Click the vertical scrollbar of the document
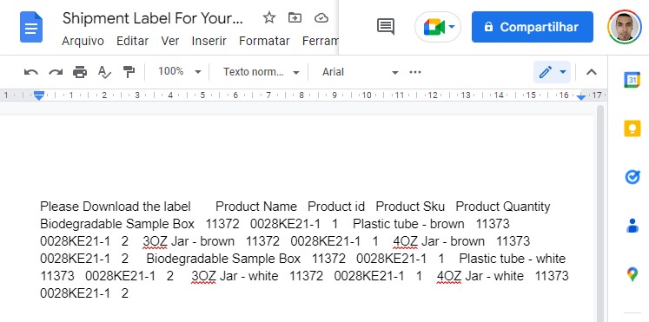649x322 pixels. click(599, 214)
